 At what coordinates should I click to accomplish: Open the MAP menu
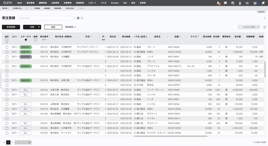[x=20, y=3]
